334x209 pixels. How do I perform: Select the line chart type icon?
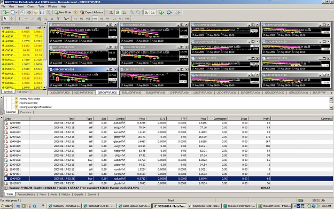pos(124,12)
